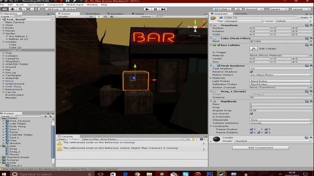Toggle Collapse in Console
This screenshot has width=314, height=176.
[x=74, y=139]
